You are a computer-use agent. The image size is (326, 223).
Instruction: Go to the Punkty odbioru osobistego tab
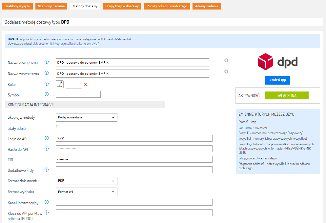click(x=167, y=6)
